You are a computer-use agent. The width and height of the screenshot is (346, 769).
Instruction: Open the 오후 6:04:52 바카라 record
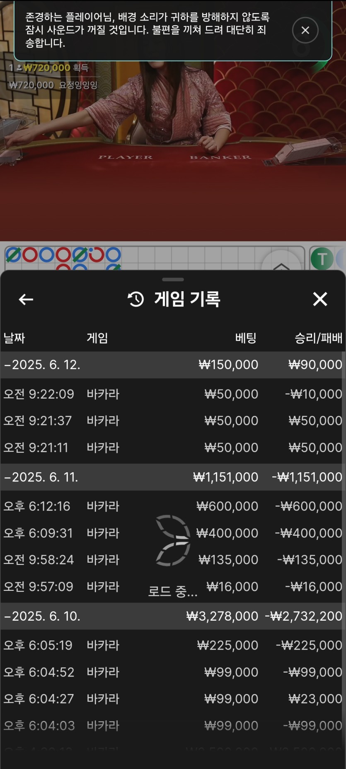tap(173, 672)
